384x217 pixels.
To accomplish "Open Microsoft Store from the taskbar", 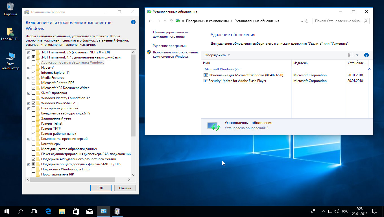I will (x=76, y=211).
